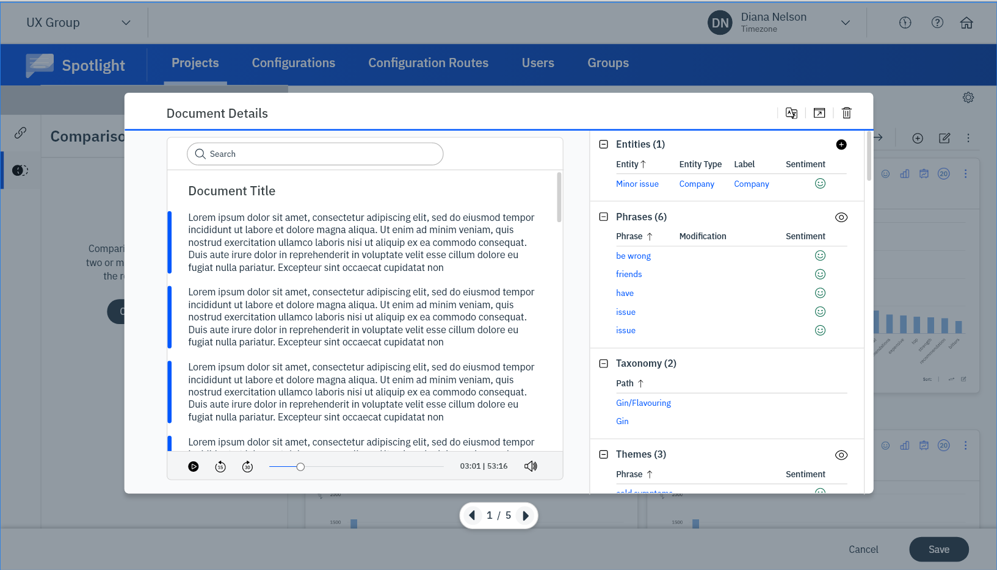Click the edit pencil icon in background toolbar
This screenshot has height=570, width=997.
tap(944, 139)
